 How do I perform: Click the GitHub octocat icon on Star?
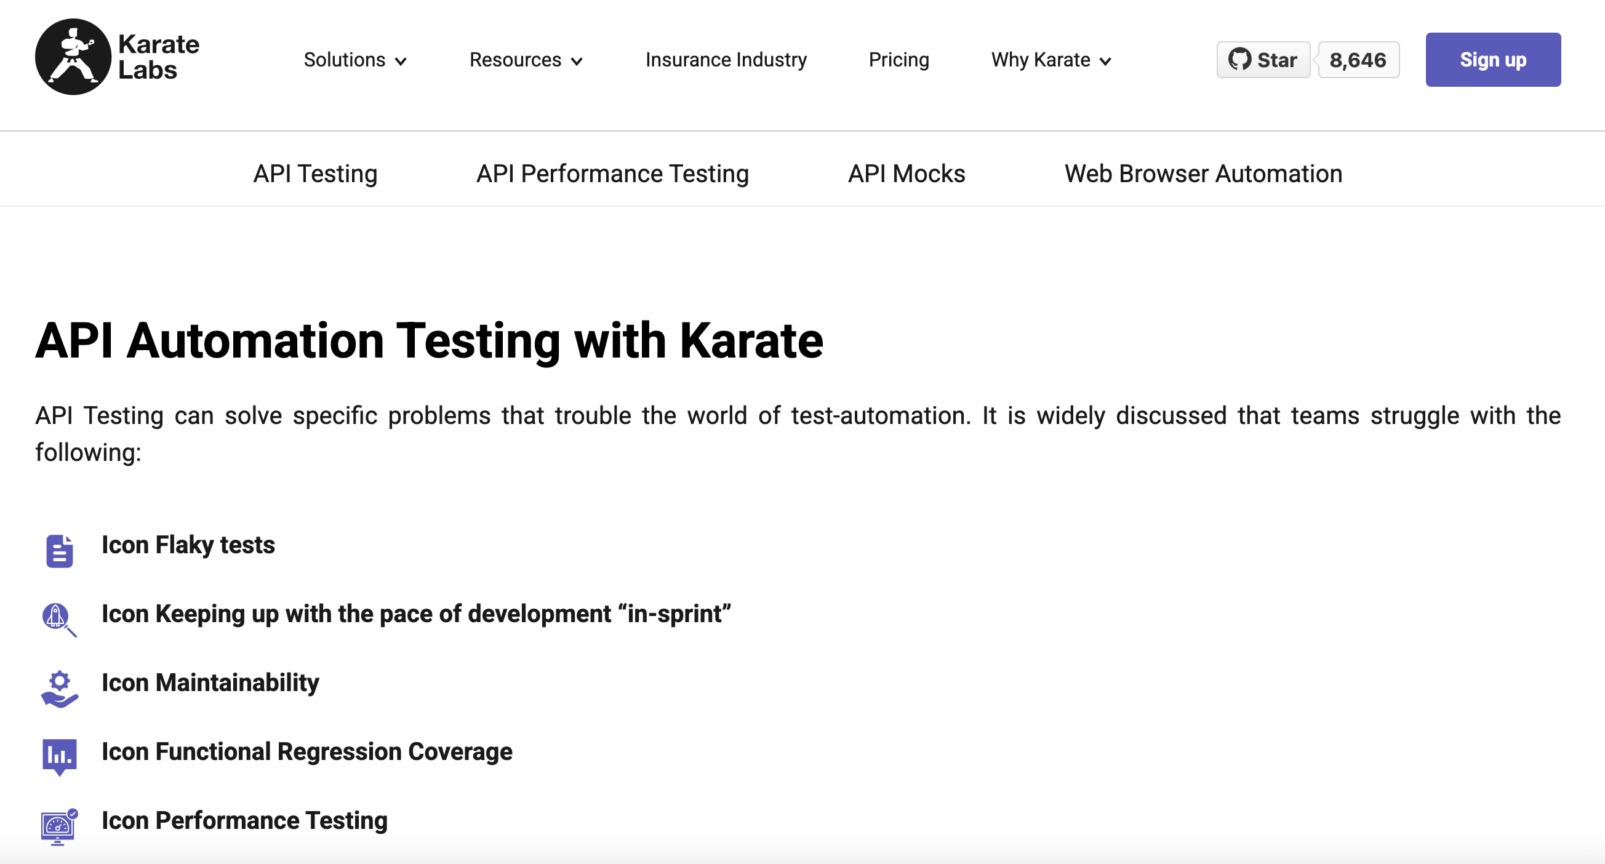(x=1239, y=60)
